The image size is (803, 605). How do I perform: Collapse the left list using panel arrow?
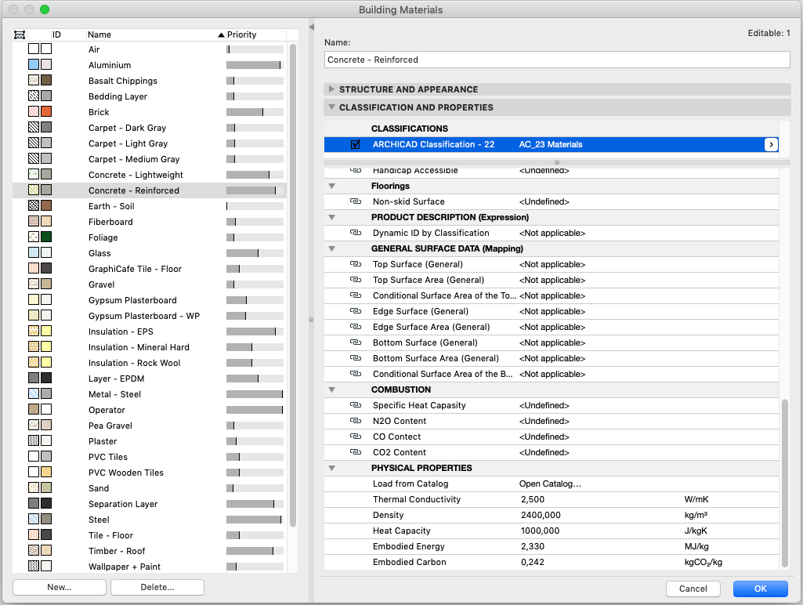(311, 27)
